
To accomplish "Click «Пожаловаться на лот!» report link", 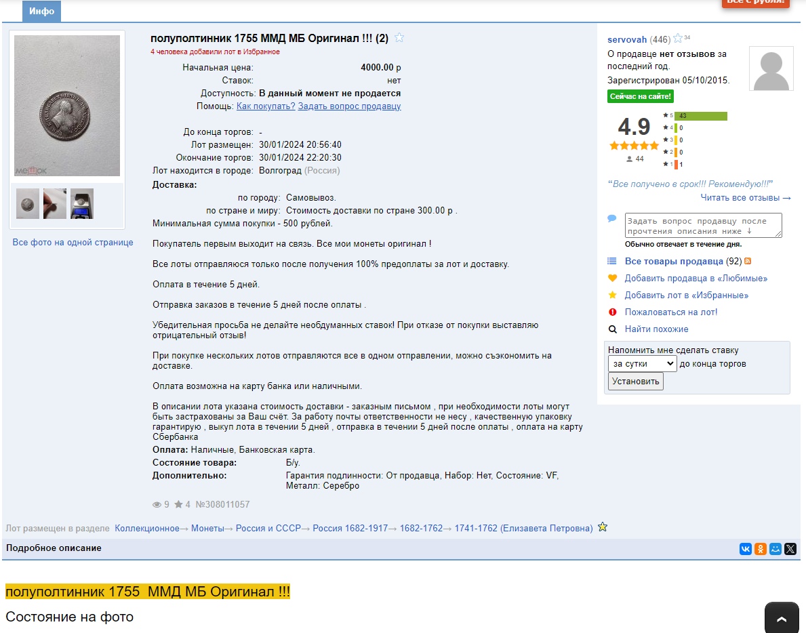I will (670, 312).
